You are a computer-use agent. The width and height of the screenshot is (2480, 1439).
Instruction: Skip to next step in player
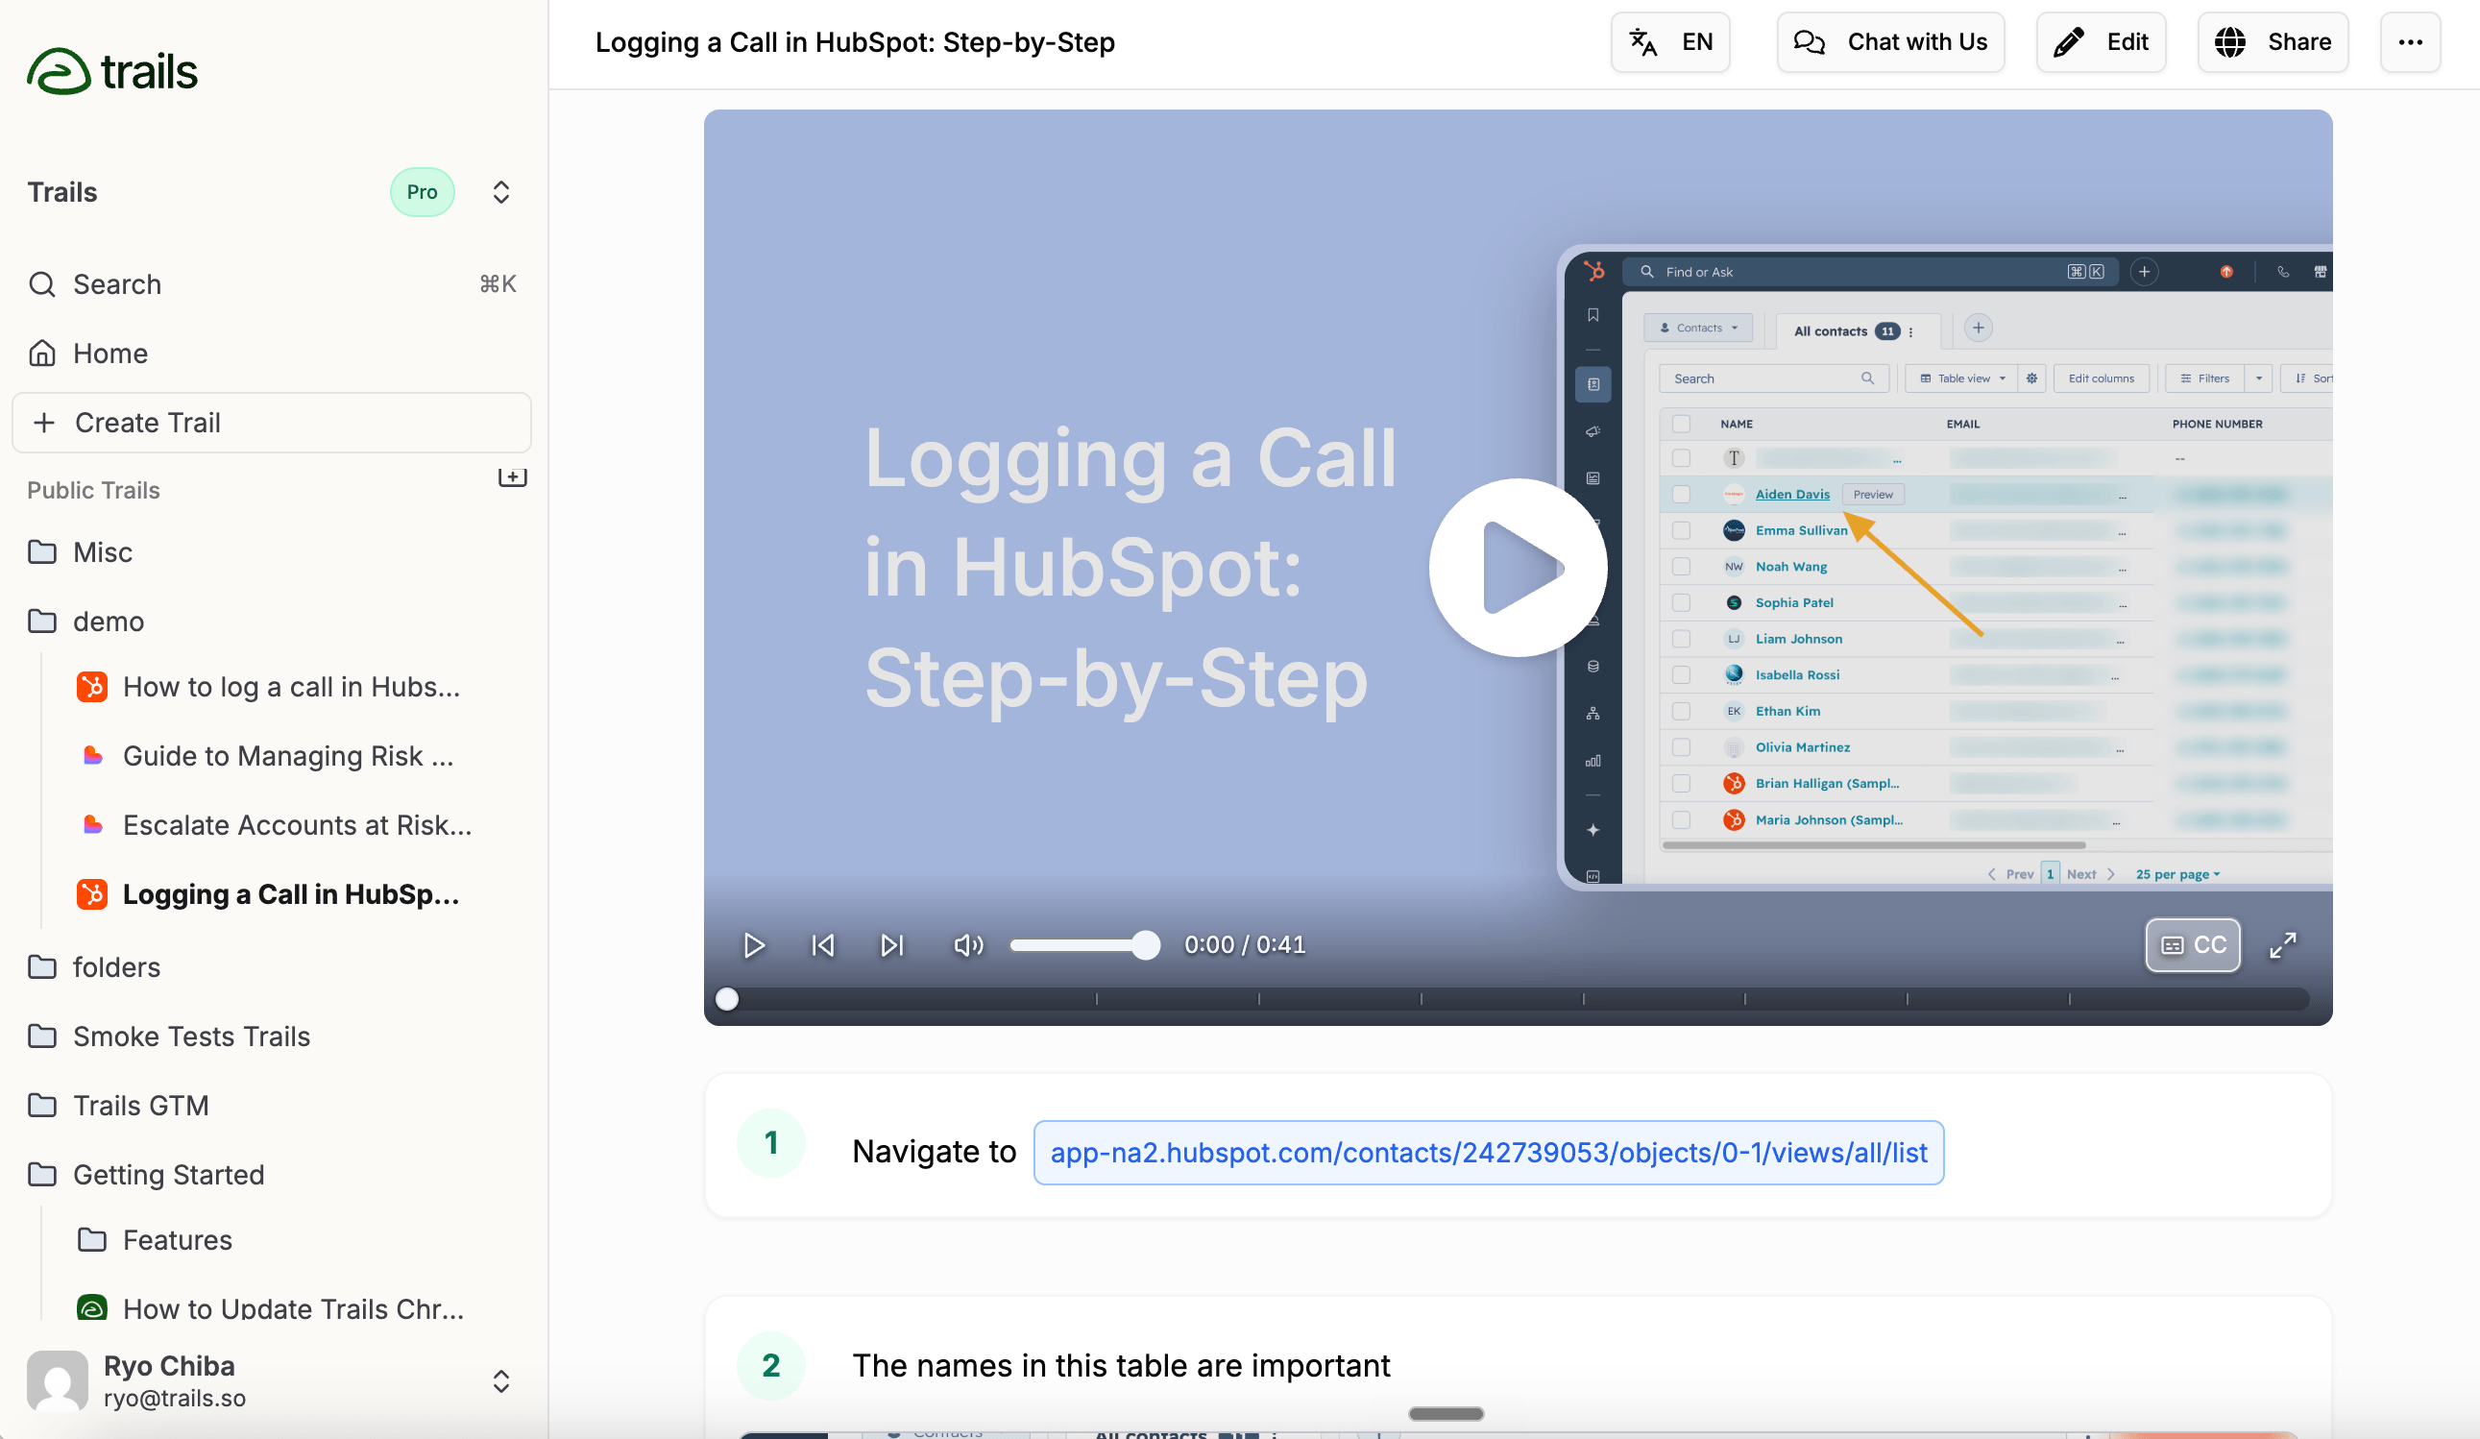891,945
